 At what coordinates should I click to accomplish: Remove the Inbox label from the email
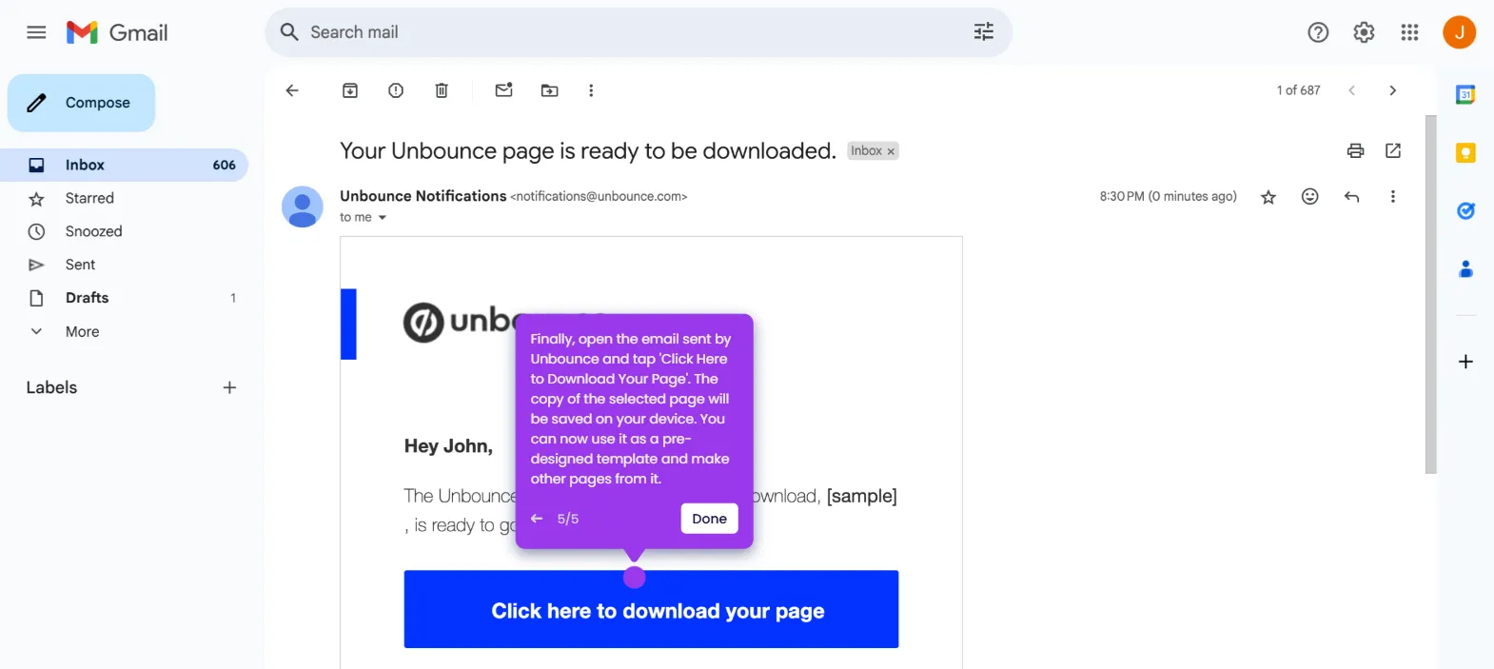tap(891, 151)
